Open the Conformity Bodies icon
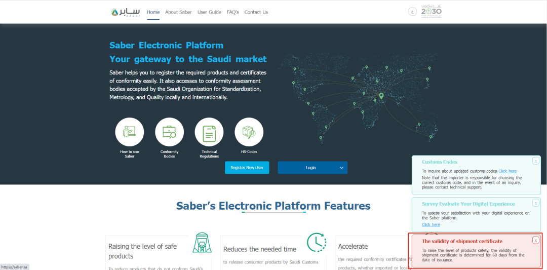The width and height of the screenshot is (547, 270). click(169, 132)
